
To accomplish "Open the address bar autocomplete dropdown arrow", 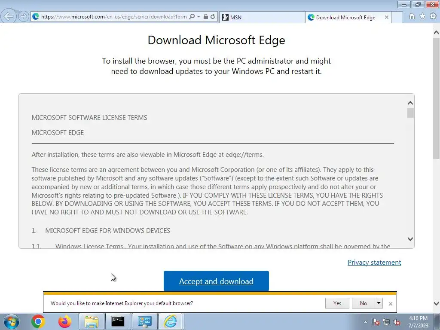I will [199, 17].
